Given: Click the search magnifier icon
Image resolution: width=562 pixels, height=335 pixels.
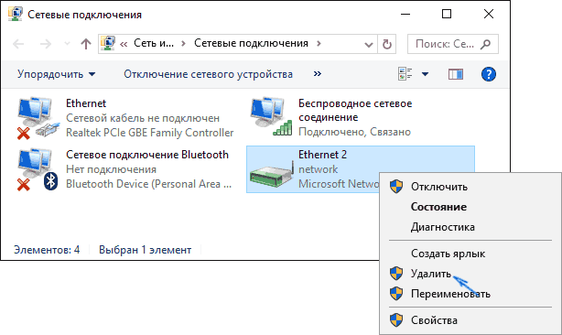Looking at the screenshot, I should click(x=486, y=44).
